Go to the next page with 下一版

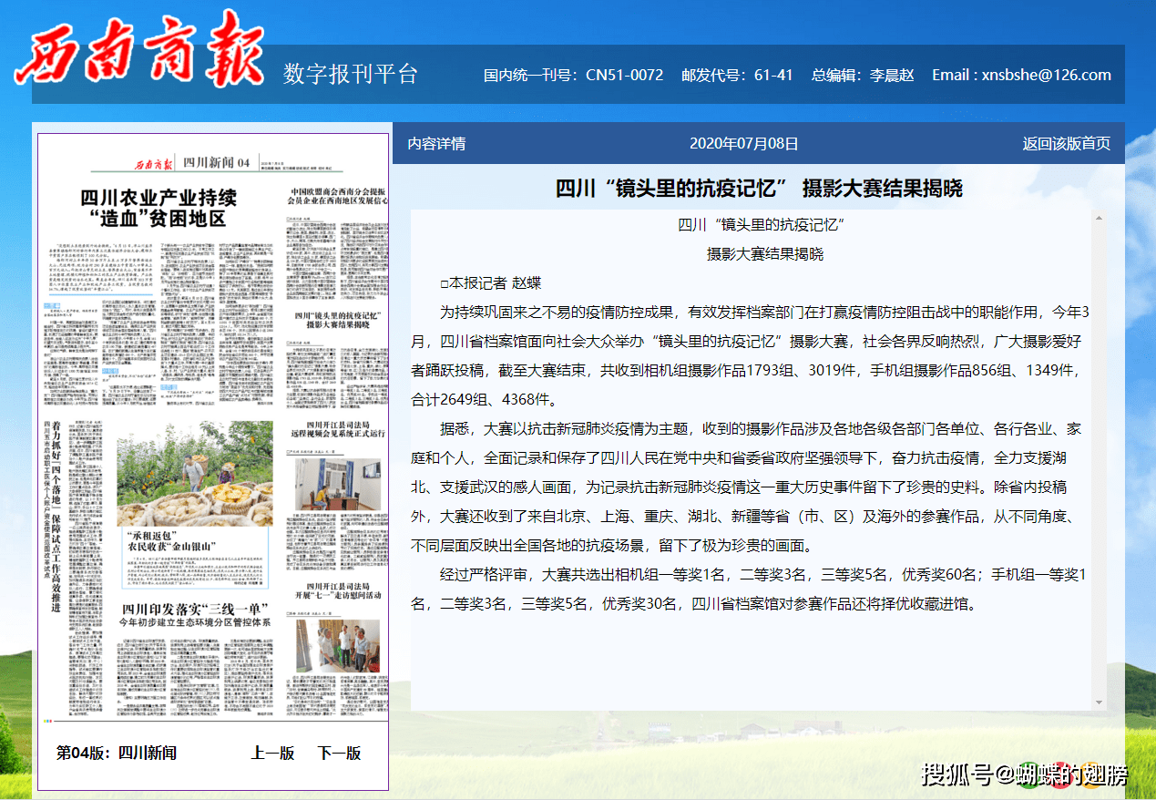click(339, 753)
